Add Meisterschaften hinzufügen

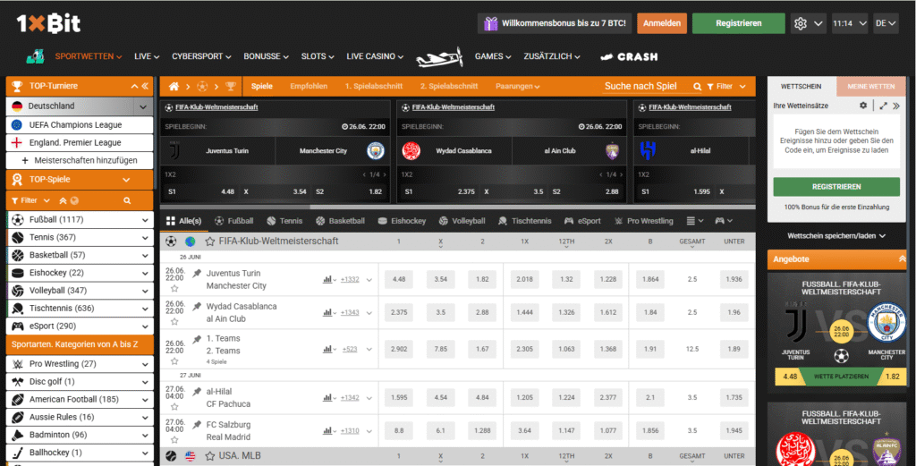80,160
